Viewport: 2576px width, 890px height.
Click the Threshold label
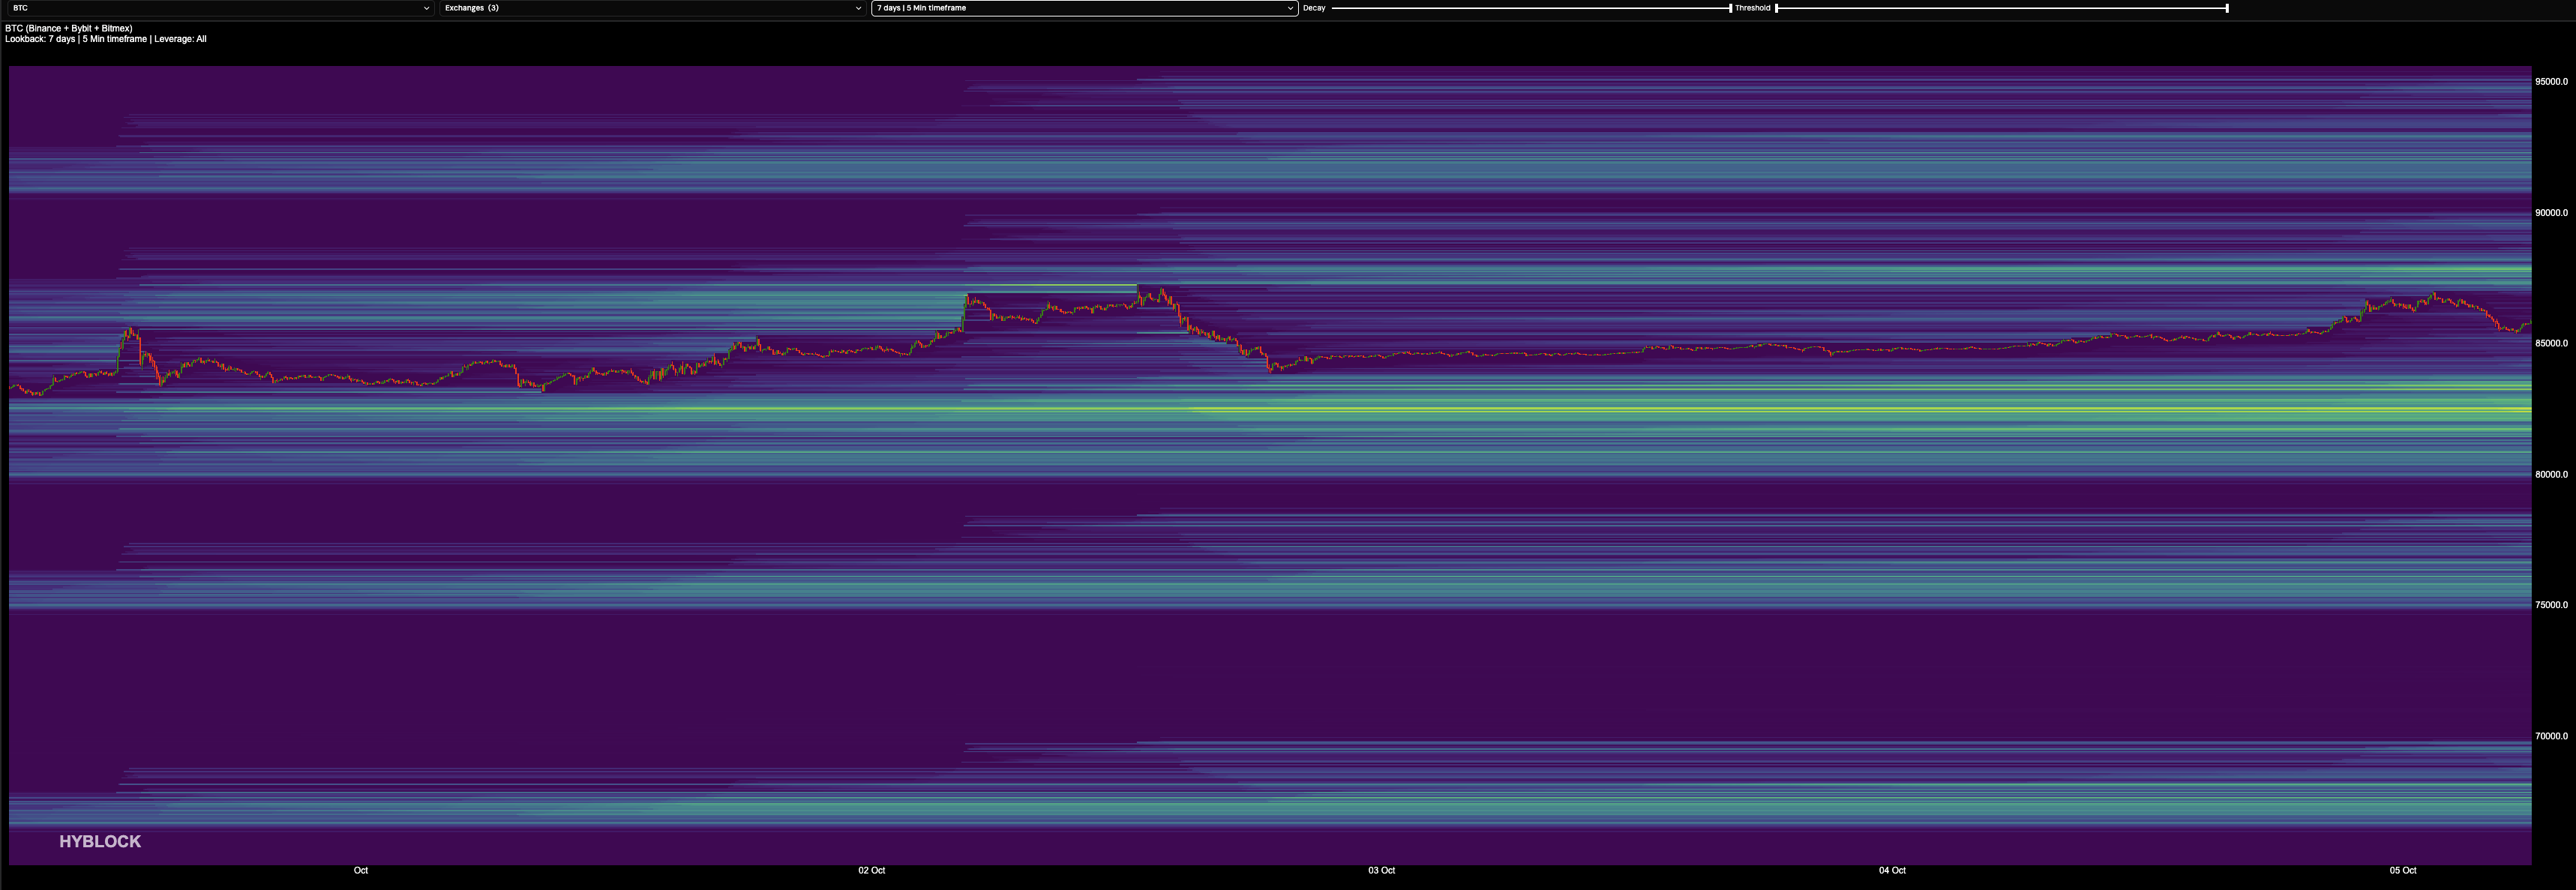pos(1752,8)
